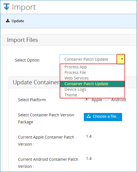Click the upload icon in Choose a file
Image resolution: width=137 pixels, height=172 pixels.
(x=89, y=116)
